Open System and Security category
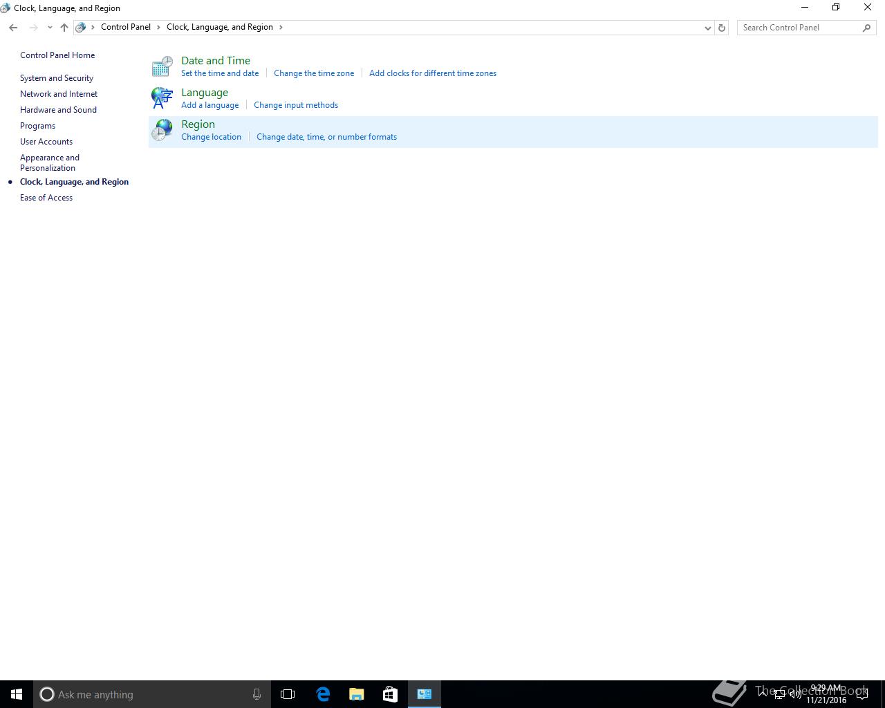The width and height of the screenshot is (885, 708). (x=57, y=78)
